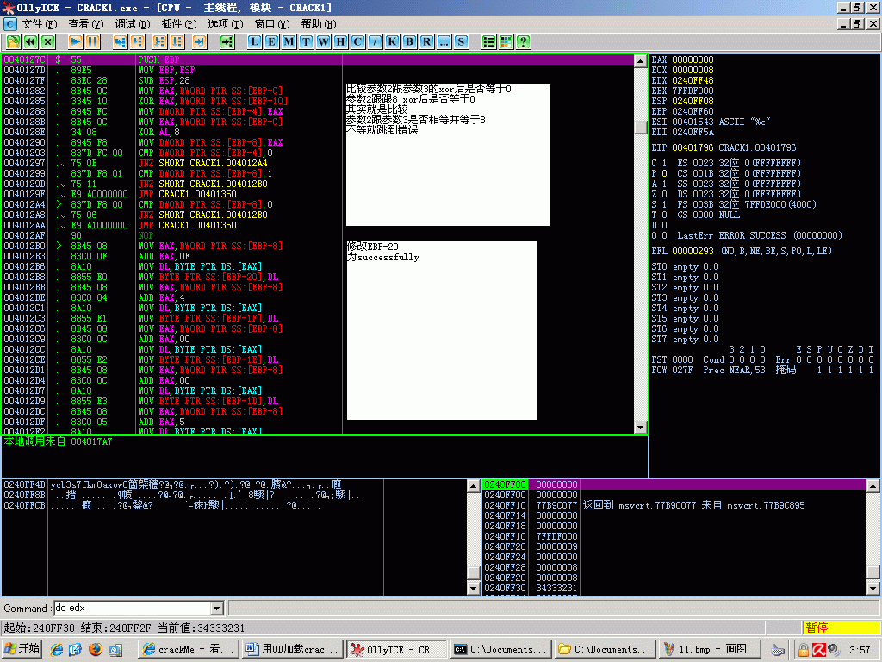The width and height of the screenshot is (882, 662).
Task: Select stack row 0240FF10 return to msvcrt
Action: (674, 505)
